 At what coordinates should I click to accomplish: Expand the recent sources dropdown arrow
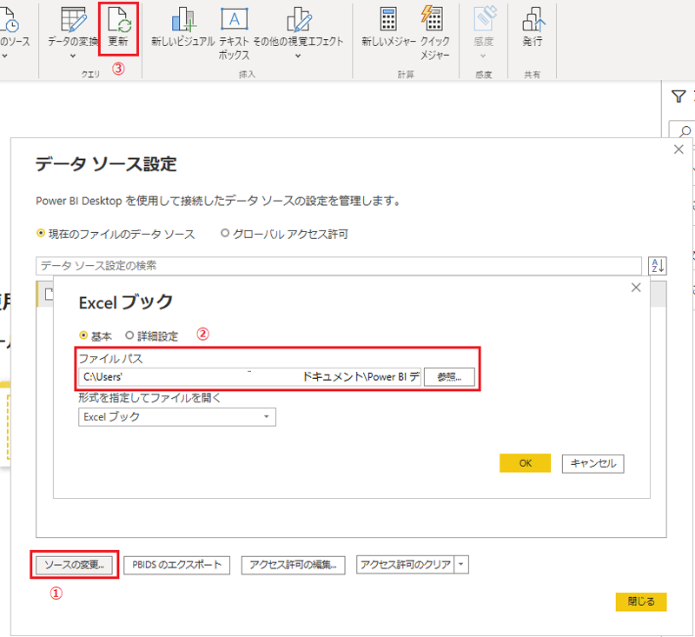(x=5, y=56)
